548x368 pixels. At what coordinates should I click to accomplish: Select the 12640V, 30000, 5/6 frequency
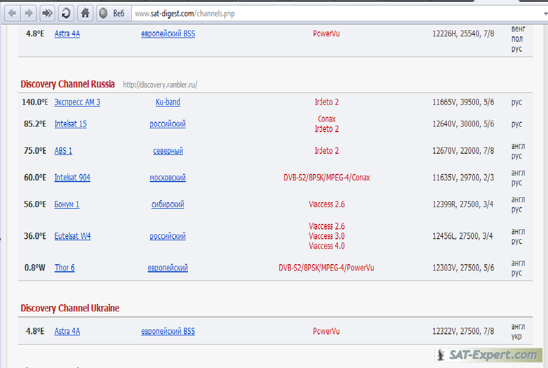coord(463,124)
